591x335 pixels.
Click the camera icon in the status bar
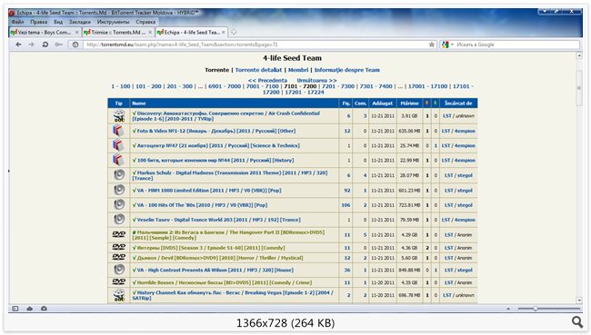pyautogui.click(x=44, y=309)
